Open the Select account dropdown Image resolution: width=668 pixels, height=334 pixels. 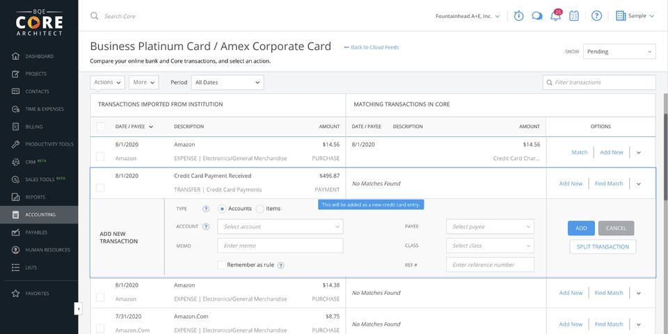tap(280, 227)
